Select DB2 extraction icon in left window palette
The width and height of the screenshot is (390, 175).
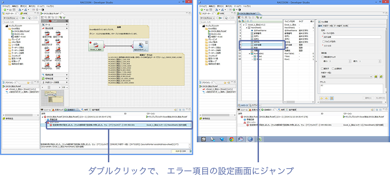pos(58,65)
